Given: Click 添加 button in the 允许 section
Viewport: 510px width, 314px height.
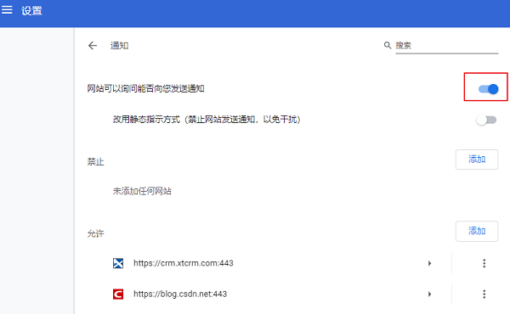Looking at the screenshot, I should (477, 231).
